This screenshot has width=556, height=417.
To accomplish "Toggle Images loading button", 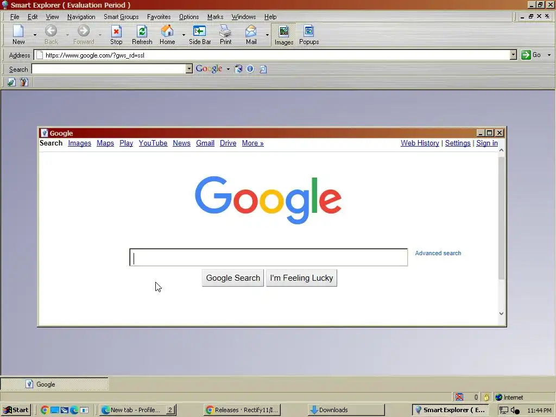I will tap(283, 34).
